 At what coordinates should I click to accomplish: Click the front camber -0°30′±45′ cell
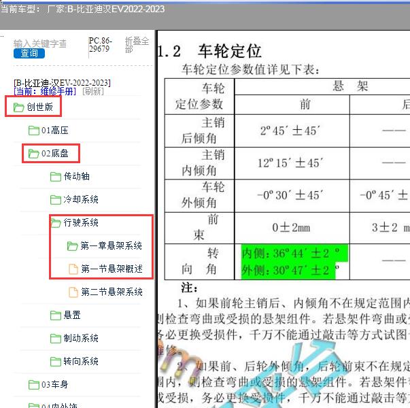click(292, 196)
